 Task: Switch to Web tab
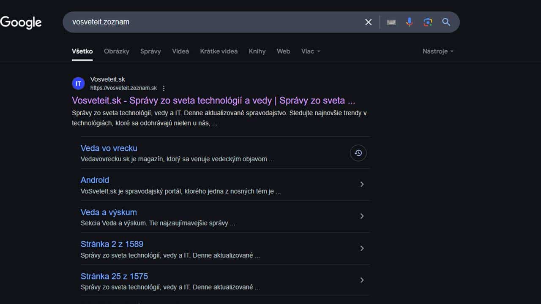click(284, 51)
